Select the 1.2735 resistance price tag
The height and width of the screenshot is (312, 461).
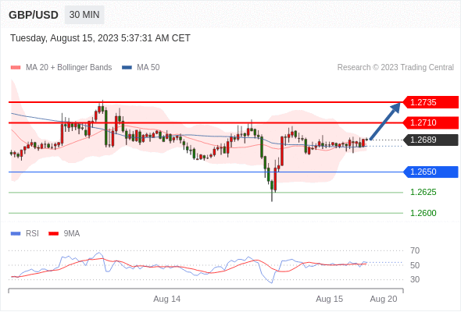click(x=431, y=102)
